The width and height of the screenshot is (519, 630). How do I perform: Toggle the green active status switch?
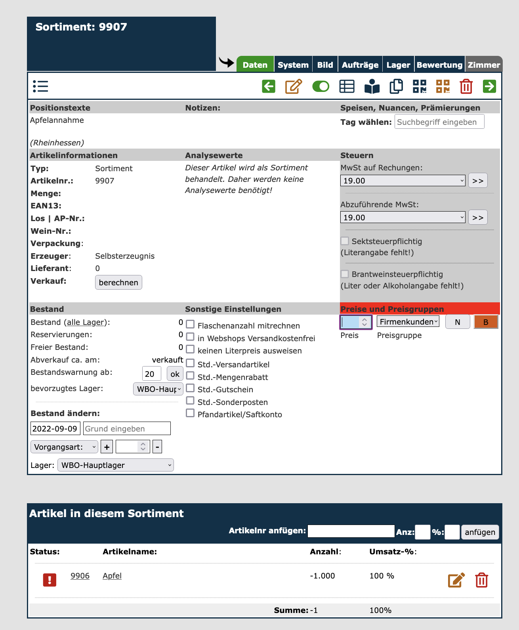point(321,86)
